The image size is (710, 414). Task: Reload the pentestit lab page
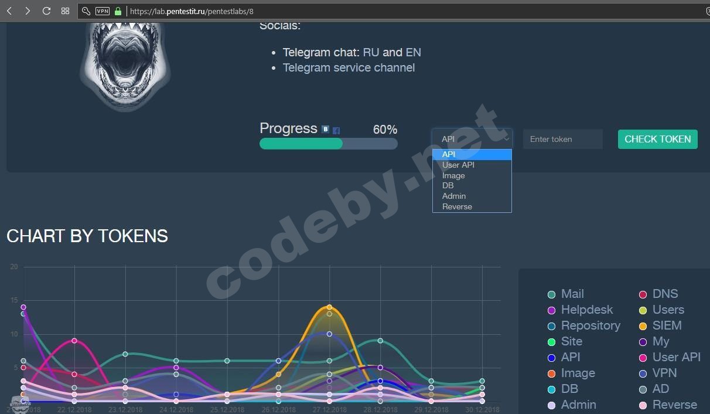(46, 11)
